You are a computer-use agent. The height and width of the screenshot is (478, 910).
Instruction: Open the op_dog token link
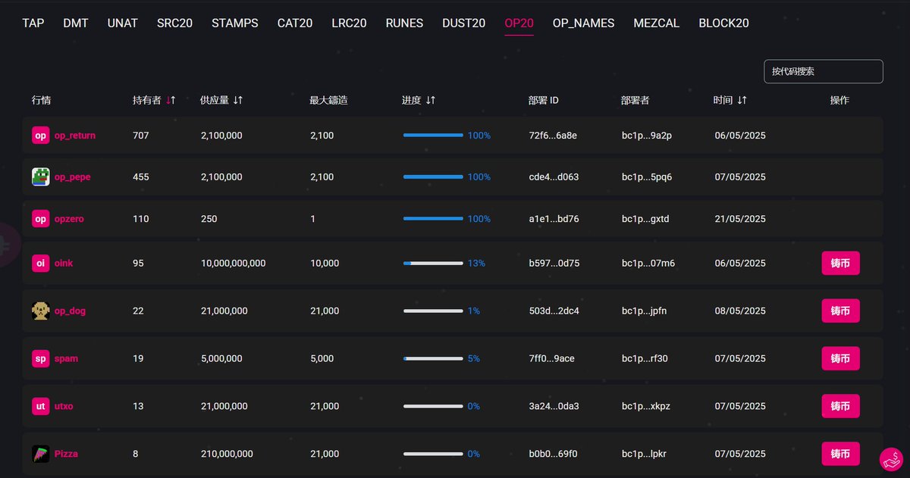tap(70, 311)
